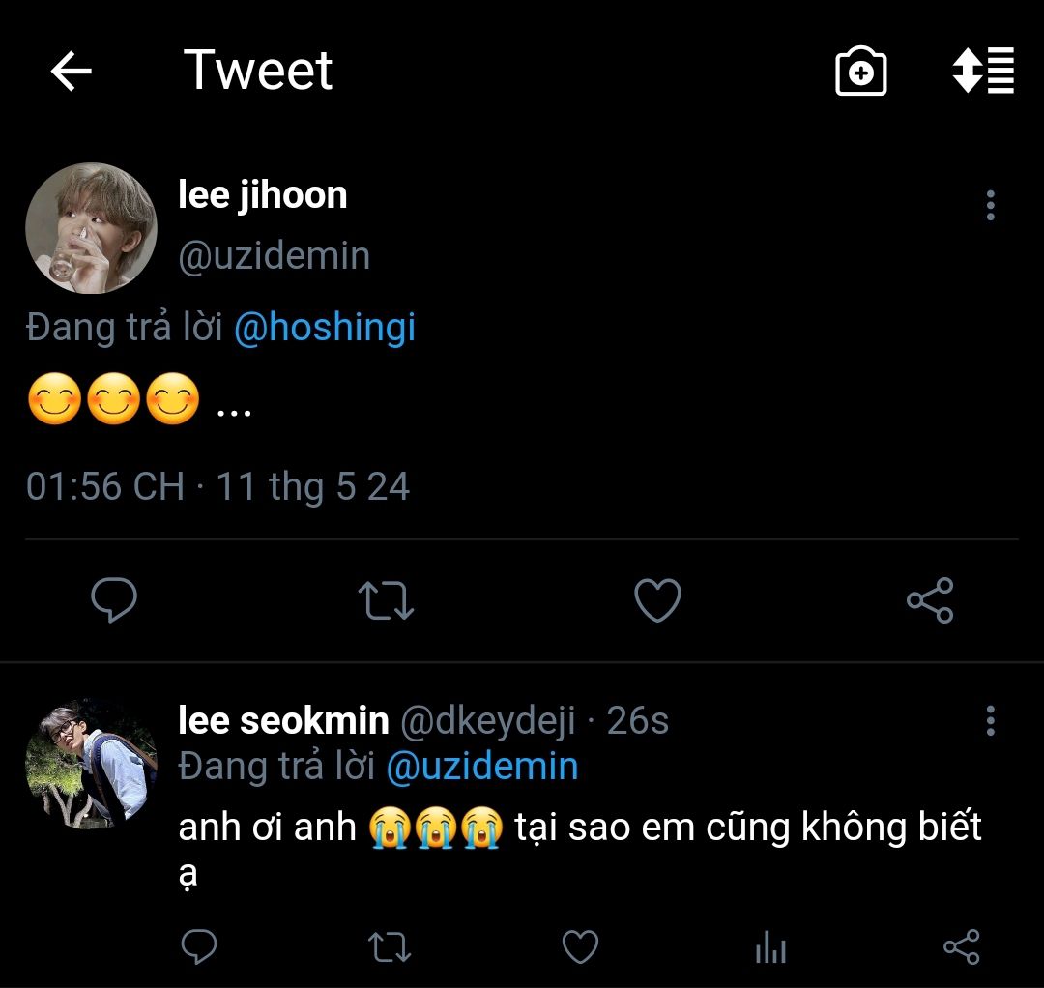
Task: Tap the back arrow icon
Action: [71, 72]
